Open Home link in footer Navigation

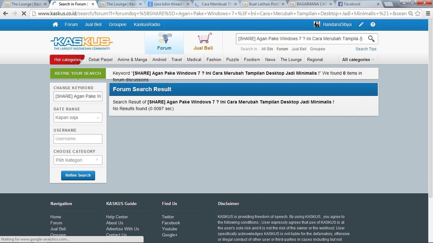pyautogui.click(x=56, y=217)
